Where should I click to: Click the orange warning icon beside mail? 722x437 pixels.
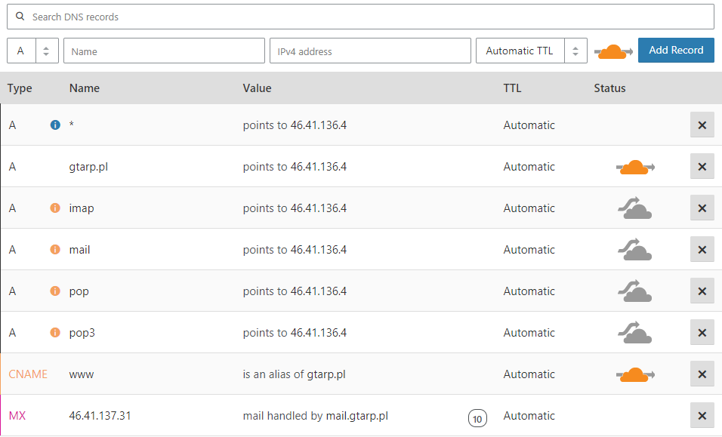(x=54, y=250)
